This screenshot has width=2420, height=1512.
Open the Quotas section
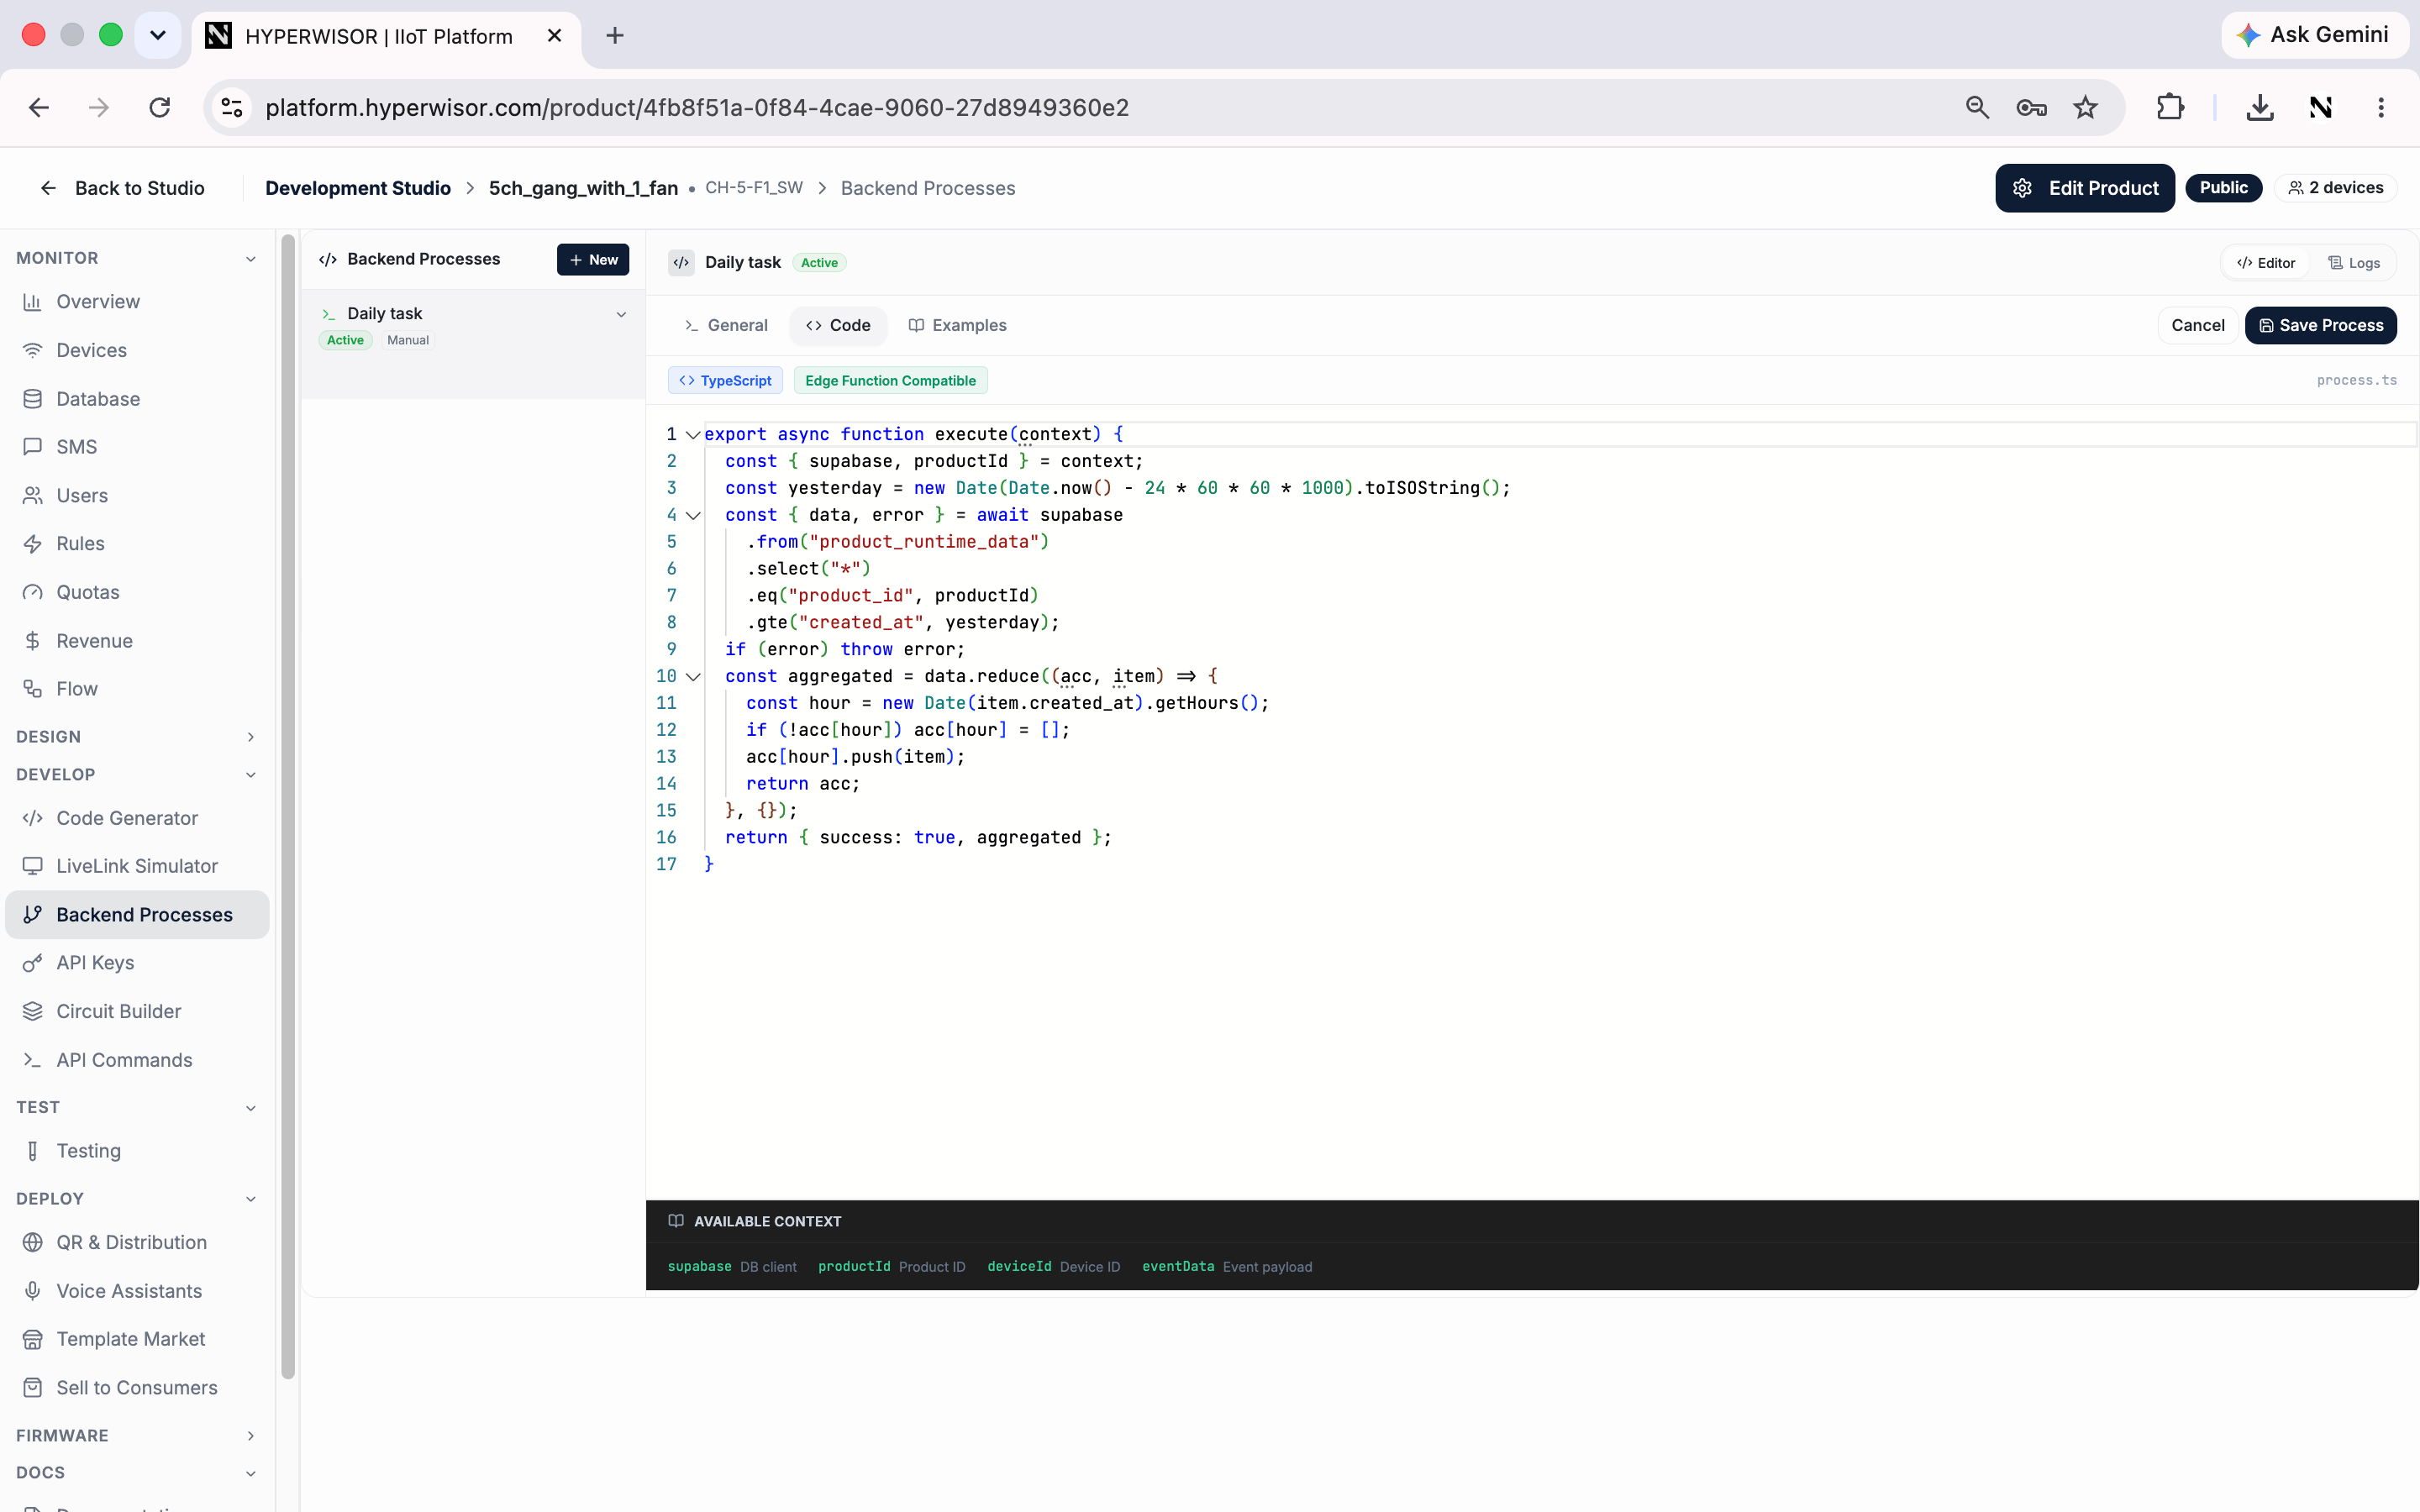pyautogui.click(x=137, y=592)
